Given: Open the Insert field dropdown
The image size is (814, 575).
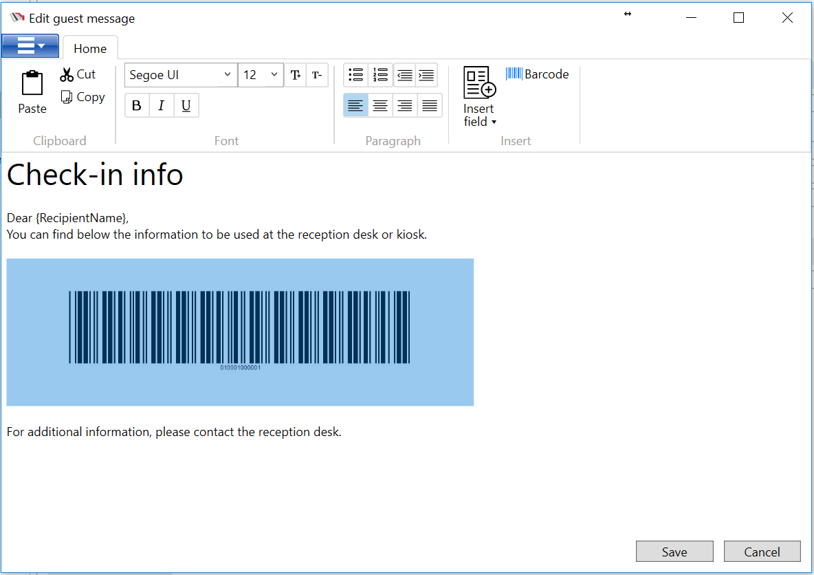Looking at the screenshot, I should 479,96.
